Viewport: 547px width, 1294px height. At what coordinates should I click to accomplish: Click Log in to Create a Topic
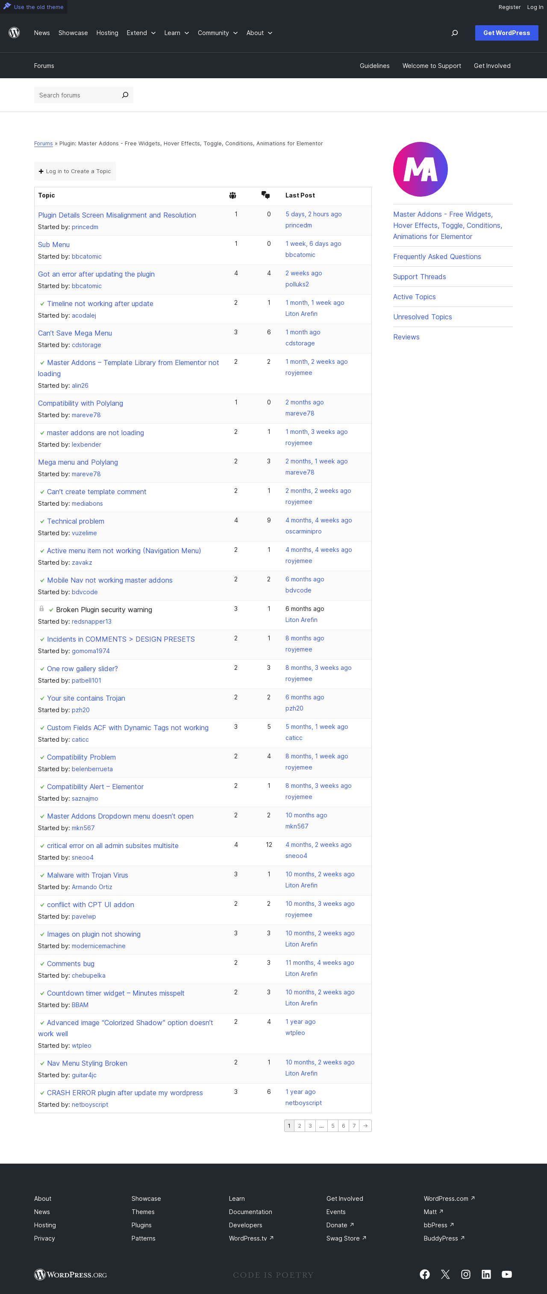coord(75,171)
